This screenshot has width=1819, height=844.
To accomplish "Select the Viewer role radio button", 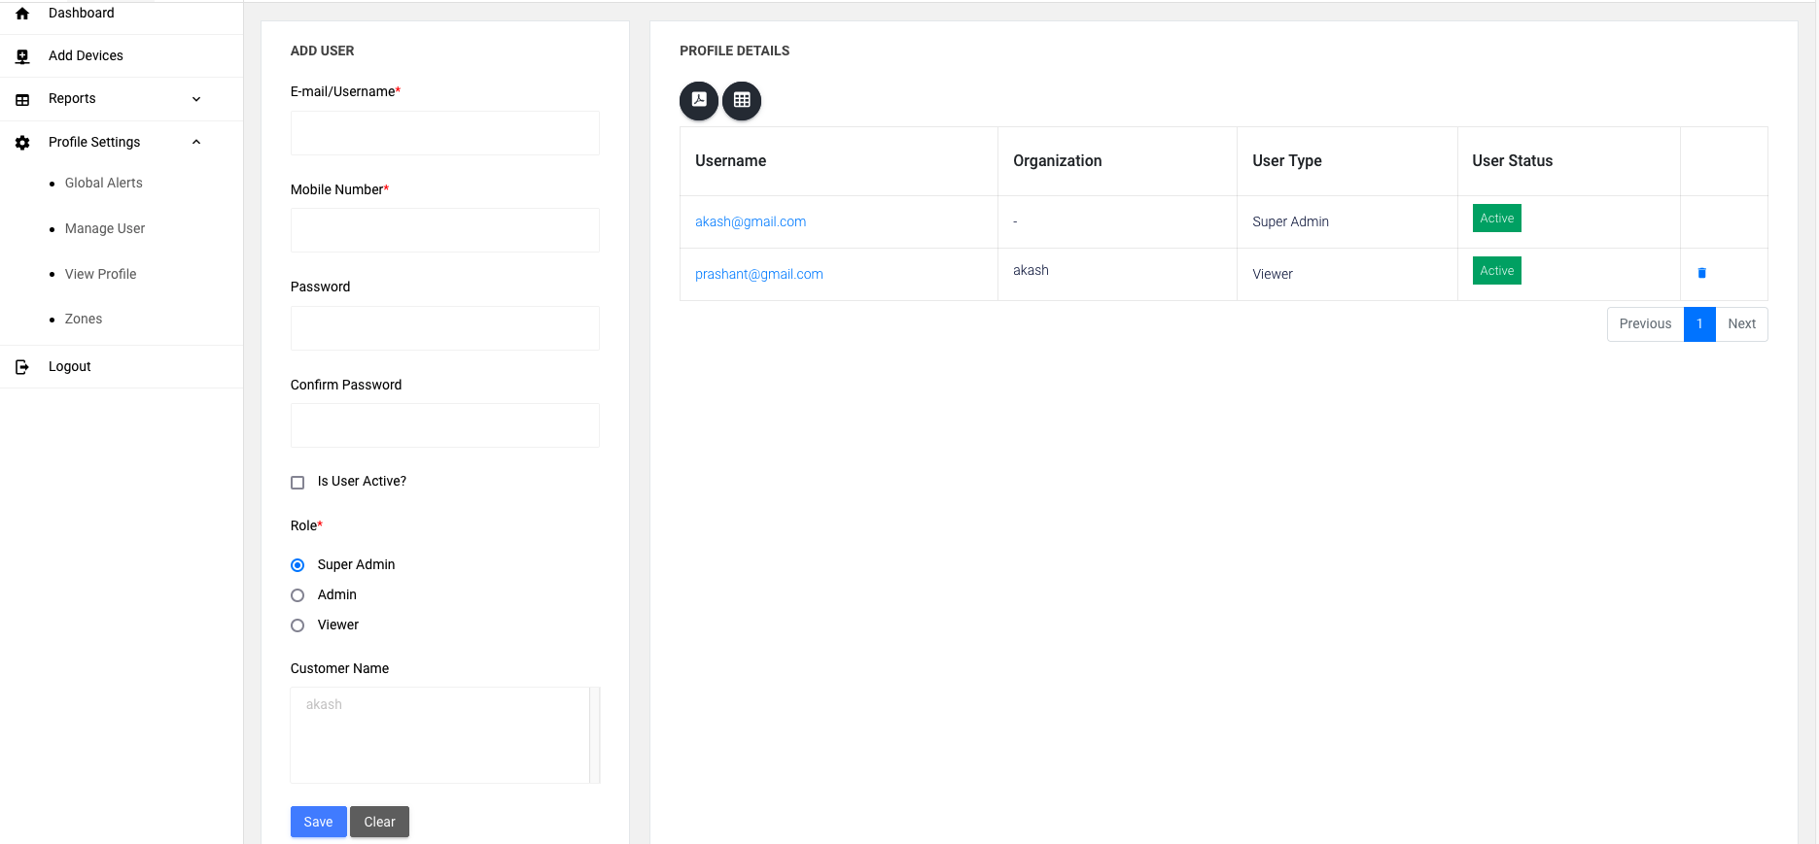I will 297,625.
